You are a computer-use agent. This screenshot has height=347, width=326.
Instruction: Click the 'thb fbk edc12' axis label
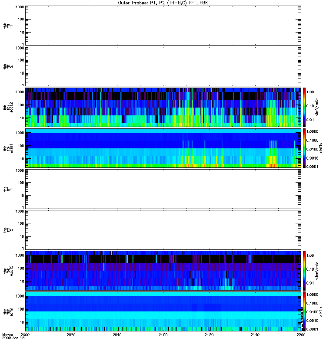(8, 107)
